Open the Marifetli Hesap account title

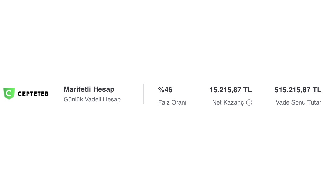click(89, 89)
